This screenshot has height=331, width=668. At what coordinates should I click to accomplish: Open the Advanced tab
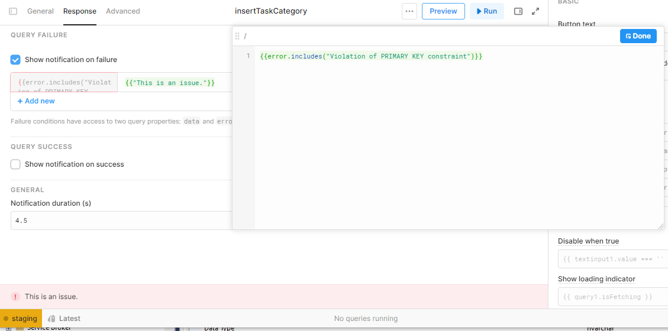(122, 11)
